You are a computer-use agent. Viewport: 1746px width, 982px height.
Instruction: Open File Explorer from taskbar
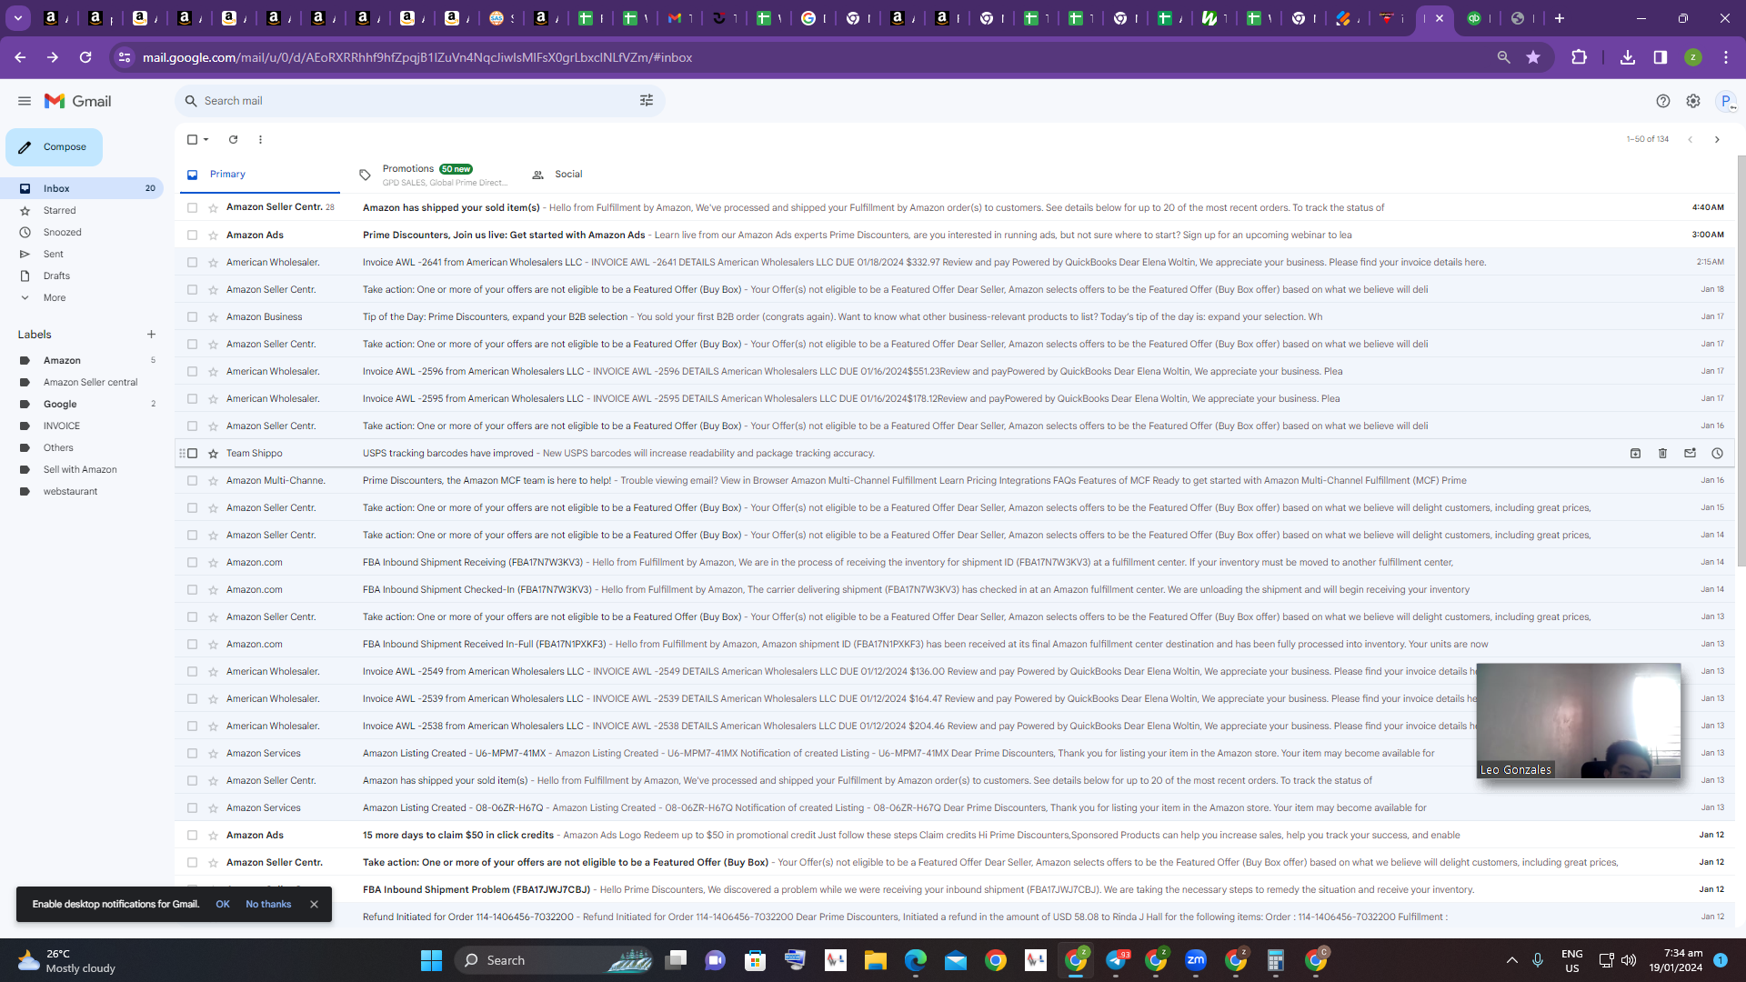[875, 960]
